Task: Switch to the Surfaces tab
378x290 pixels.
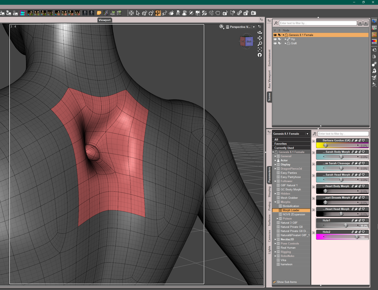Action: click(269, 220)
